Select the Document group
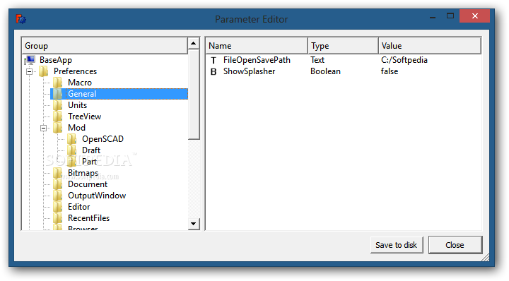Screen dimensions: 509x281 coord(88,184)
